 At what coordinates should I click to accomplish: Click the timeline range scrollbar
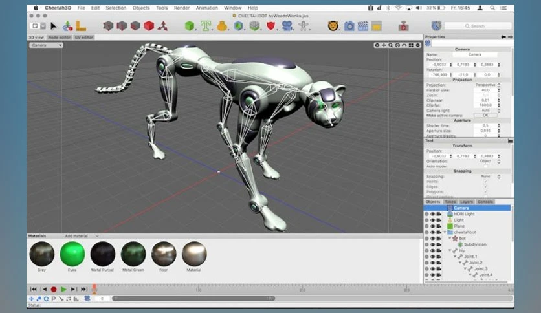pos(193,299)
